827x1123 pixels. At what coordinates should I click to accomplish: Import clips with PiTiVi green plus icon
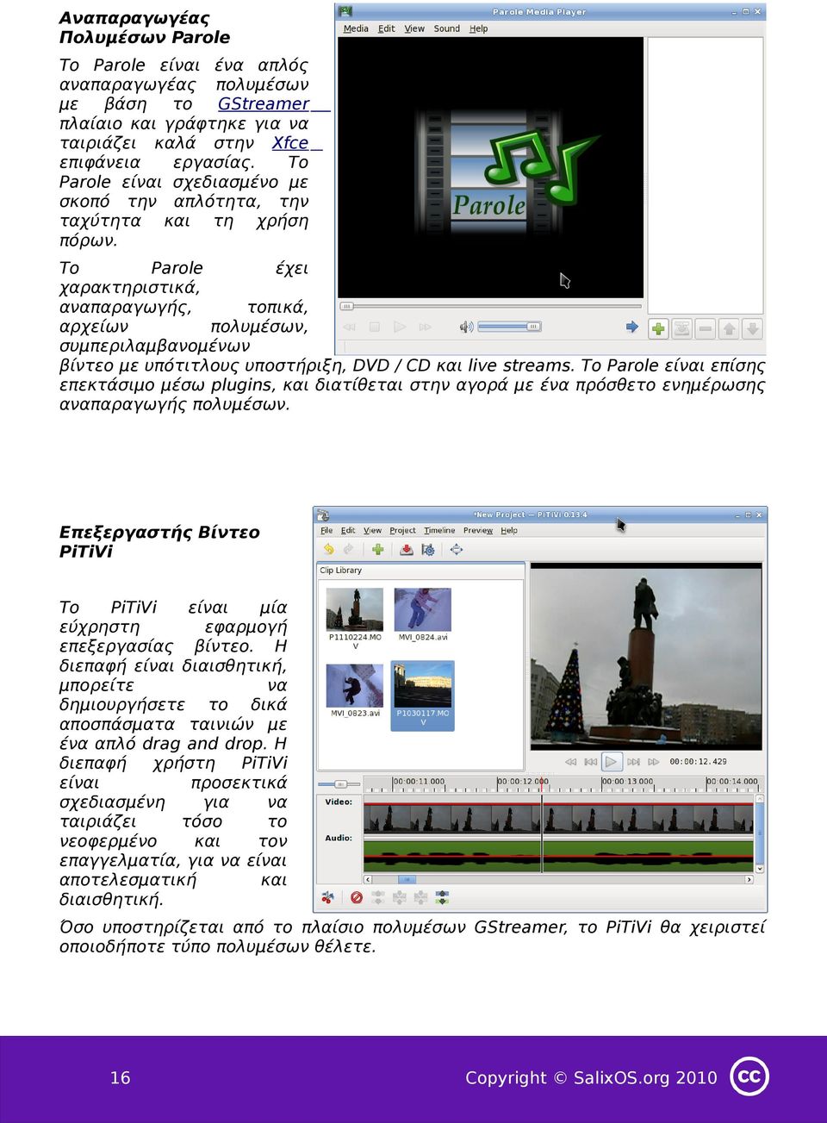pos(377,549)
